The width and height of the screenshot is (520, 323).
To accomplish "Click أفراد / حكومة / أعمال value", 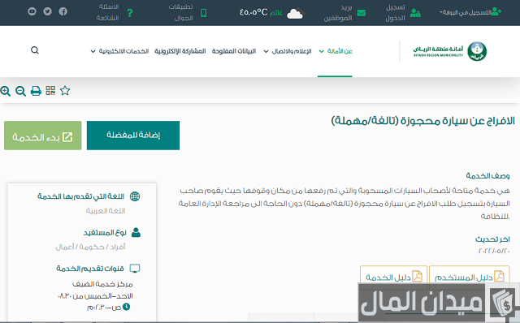I will [90, 247].
